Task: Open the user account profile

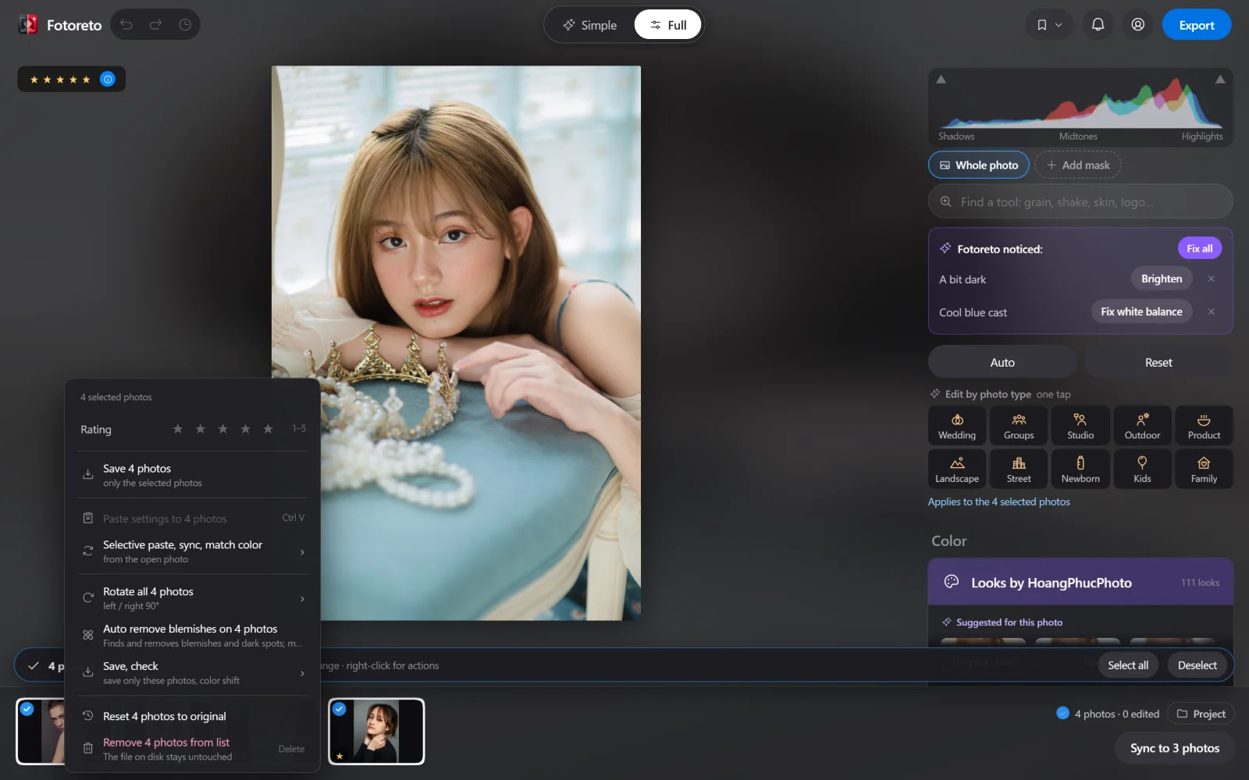Action: pyautogui.click(x=1138, y=25)
